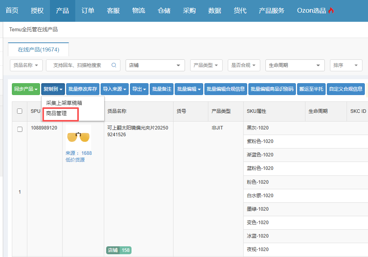
Task: Click the 批量修改库存 button
Action: tap(83, 89)
